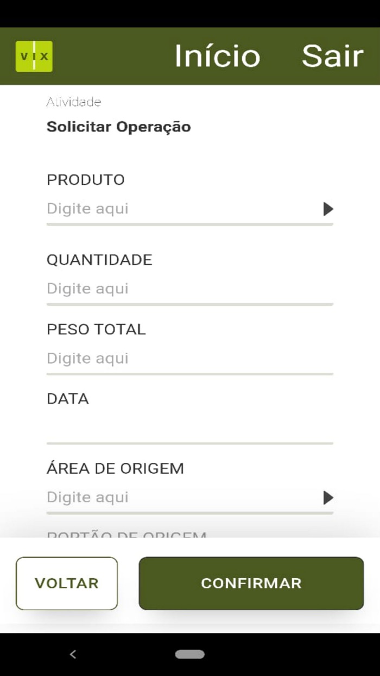This screenshot has height=676, width=380.
Task: Tap the Android home pill indicator
Action: click(x=190, y=654)
